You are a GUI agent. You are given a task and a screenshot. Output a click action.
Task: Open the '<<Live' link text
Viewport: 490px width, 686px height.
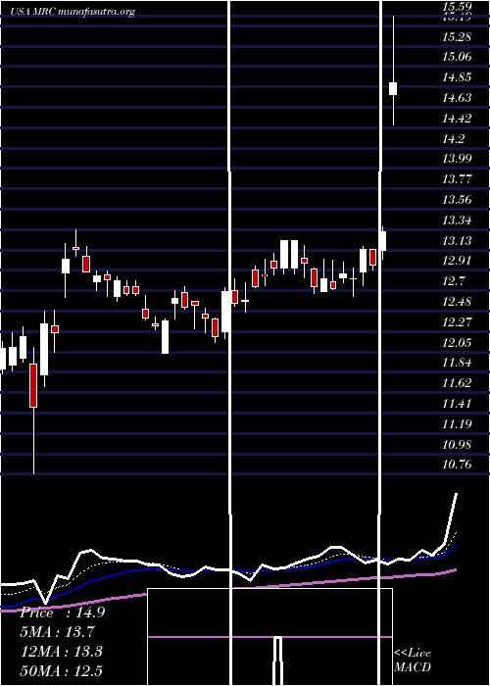[x=413, y=654]
